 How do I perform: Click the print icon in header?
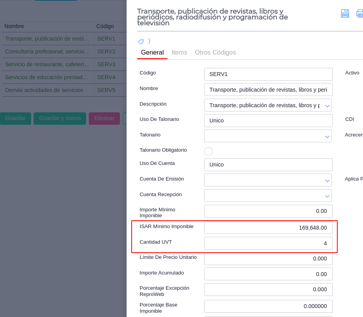pyautogui.click(x=359, y=14)
